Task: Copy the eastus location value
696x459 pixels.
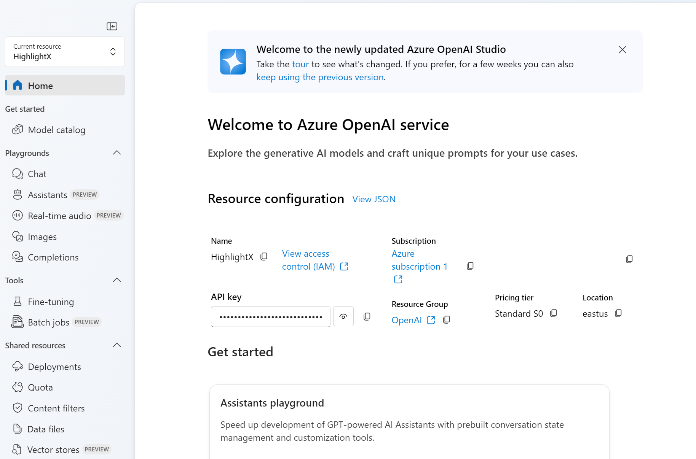Action: [618, 313]
